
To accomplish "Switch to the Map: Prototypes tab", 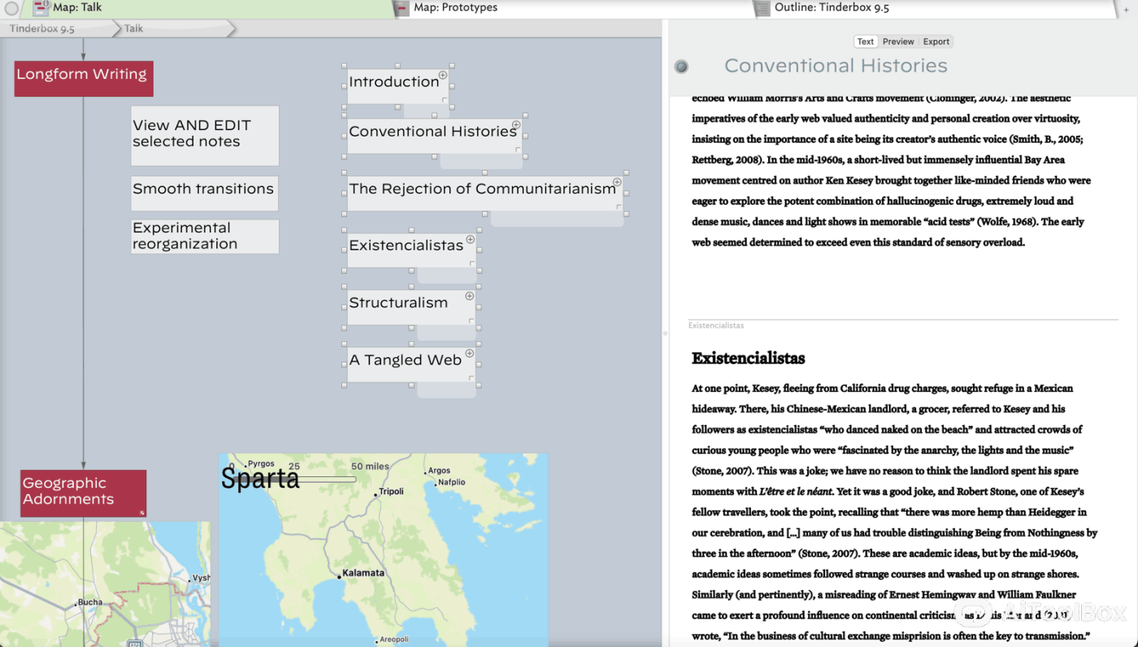I will pyautogui.click(x=455, y=8).
